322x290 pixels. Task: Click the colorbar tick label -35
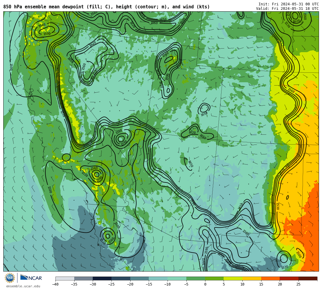tap(74, 284)
